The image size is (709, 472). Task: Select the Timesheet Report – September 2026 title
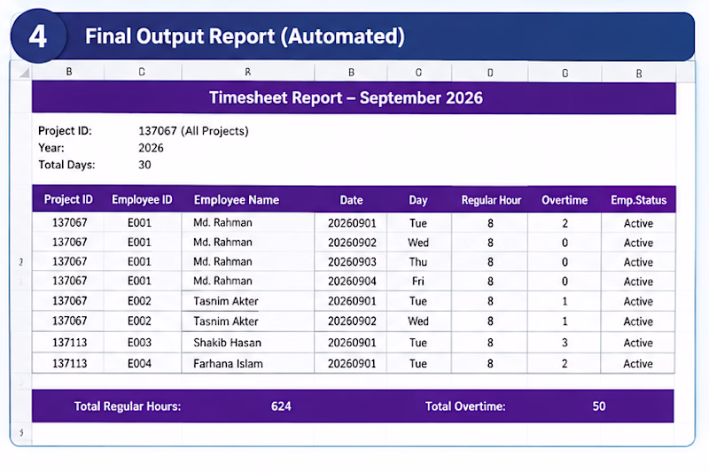pos(346,97)
